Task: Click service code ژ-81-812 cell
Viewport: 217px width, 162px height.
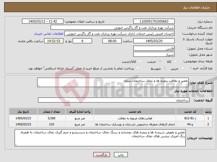Action: pos(190,118)
